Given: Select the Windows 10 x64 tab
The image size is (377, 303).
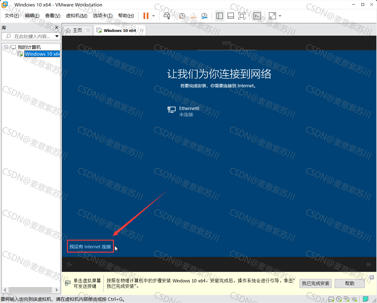Looking at the screenshot, I should tap(120, 30).
